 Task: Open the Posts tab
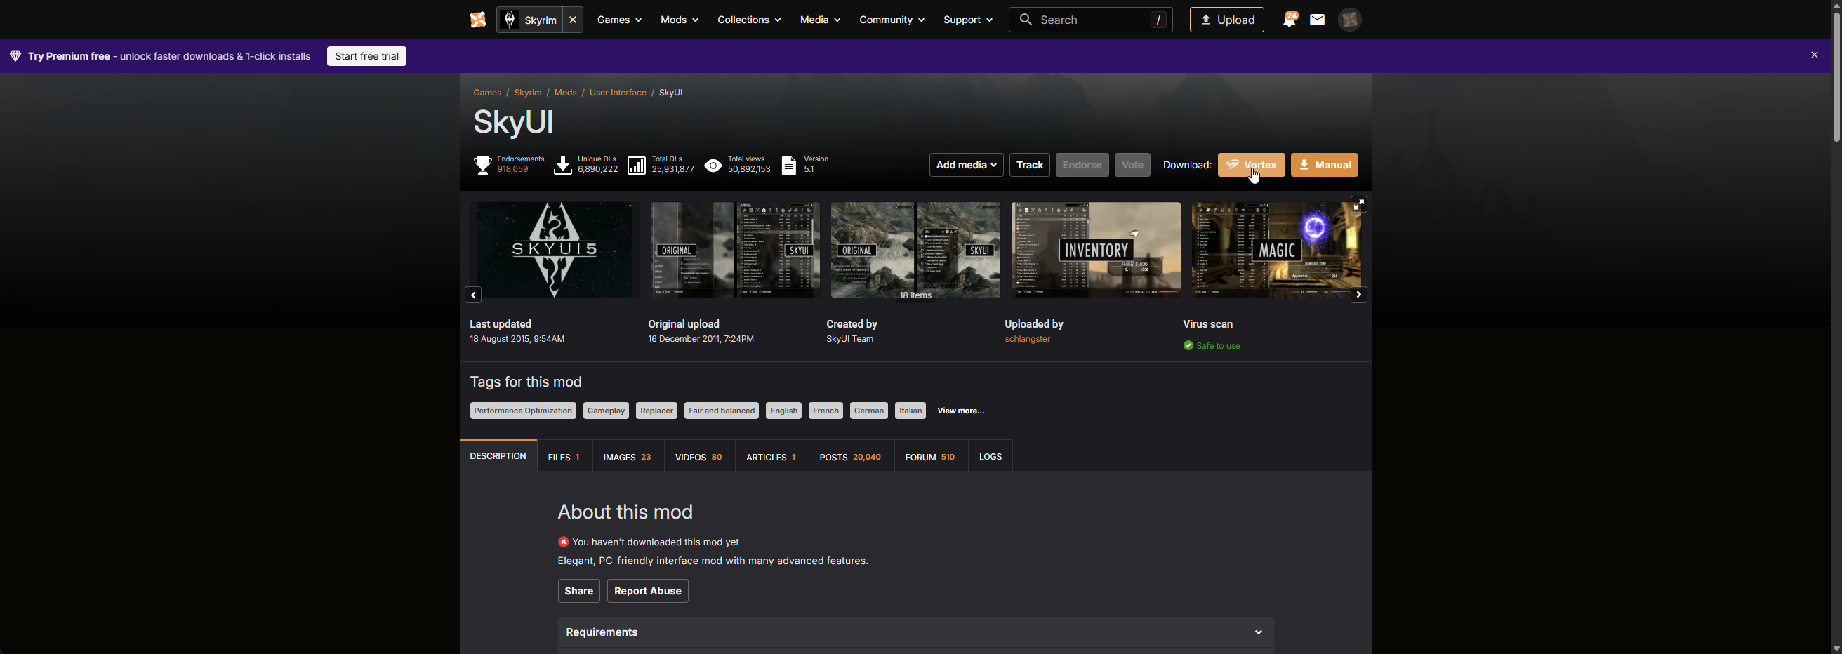[x=850, y=457]
